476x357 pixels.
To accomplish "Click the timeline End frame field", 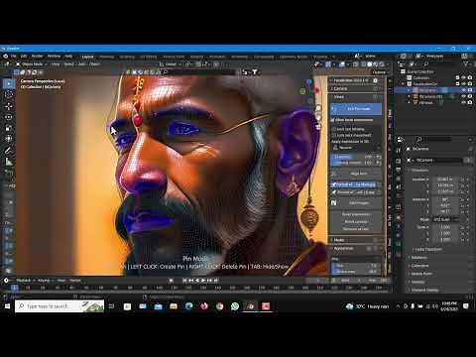I will 375,281.
